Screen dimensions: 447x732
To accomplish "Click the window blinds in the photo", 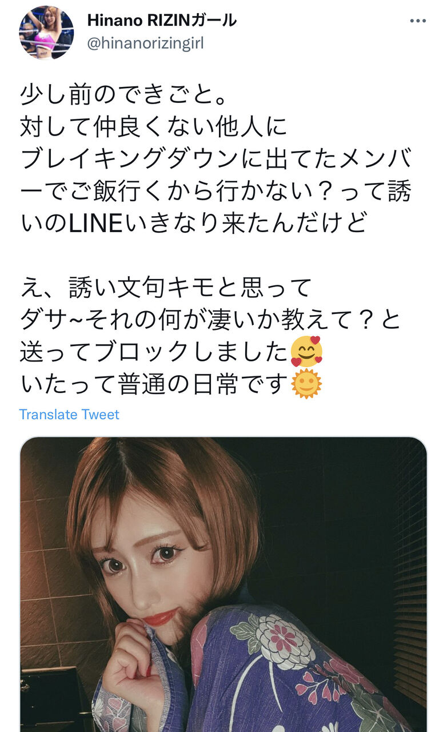I will [409, 572].
